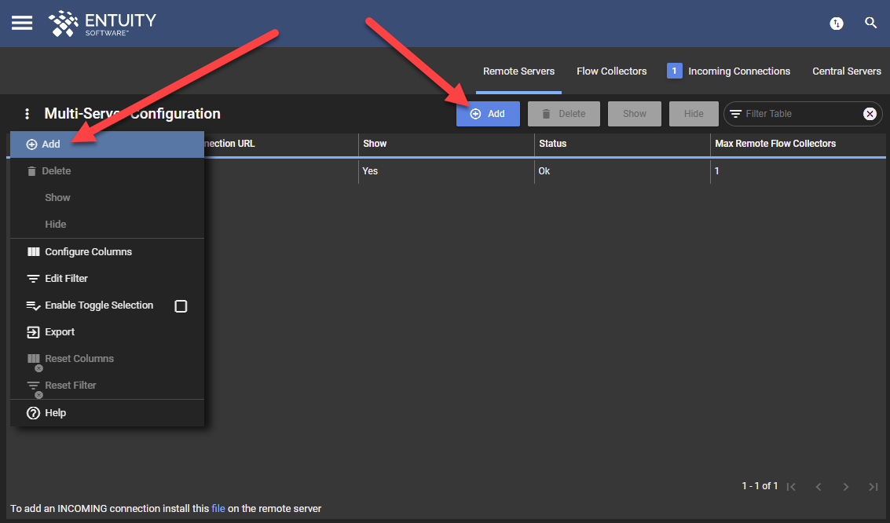Screen dimensions: 890x523
Task: Open Help from the context menu
Action: coord(108,413)
